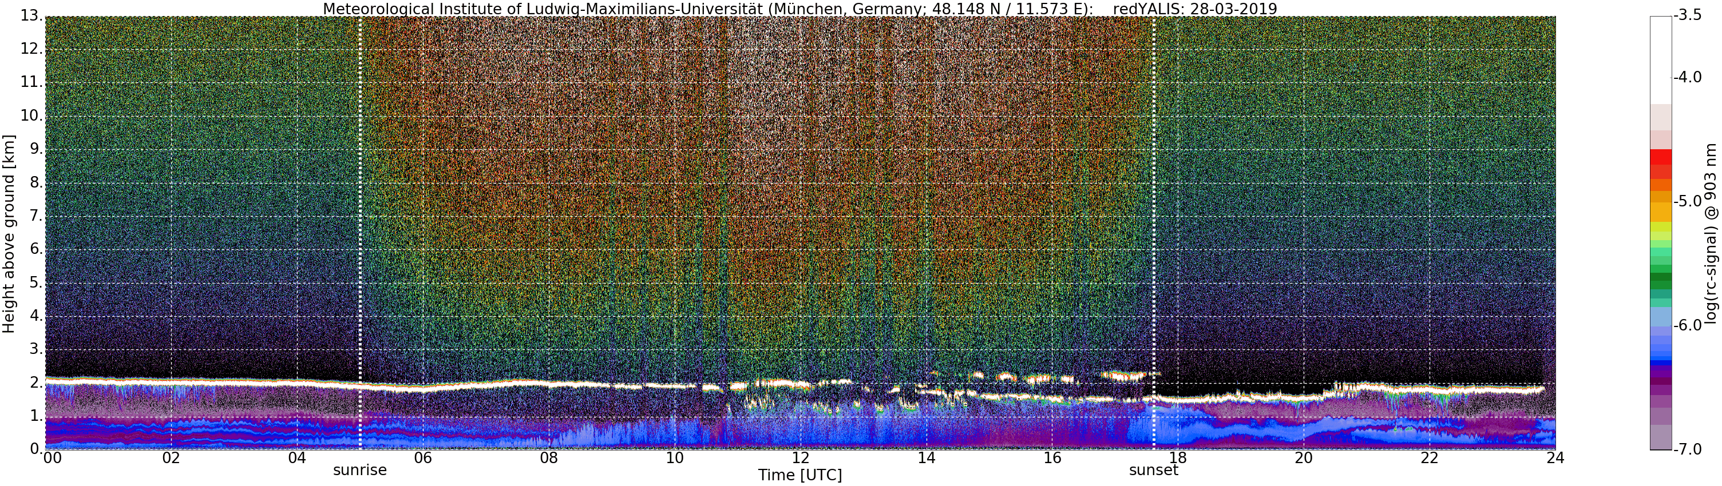Click the '02' time axis tick label
Image resolution: width=1722 pixels, height=486 pixels.
point(171,458)
